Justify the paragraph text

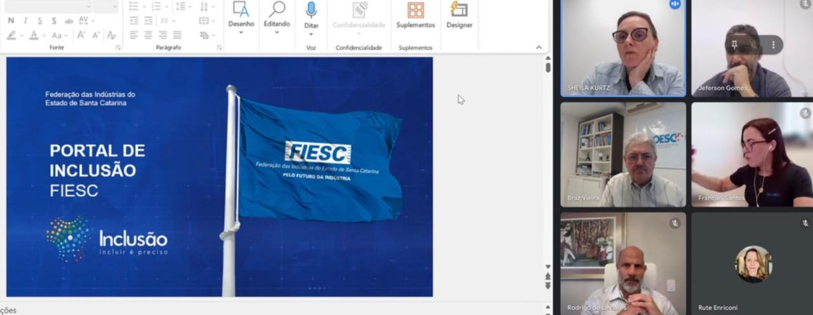coord(177,35)
